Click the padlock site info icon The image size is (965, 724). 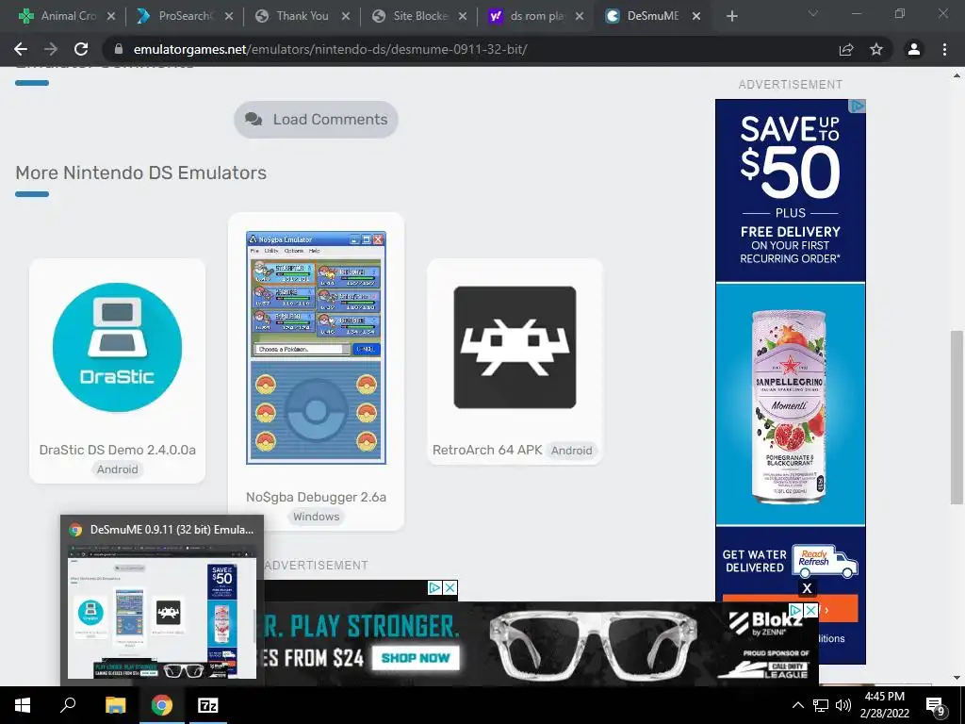[119, 49]
